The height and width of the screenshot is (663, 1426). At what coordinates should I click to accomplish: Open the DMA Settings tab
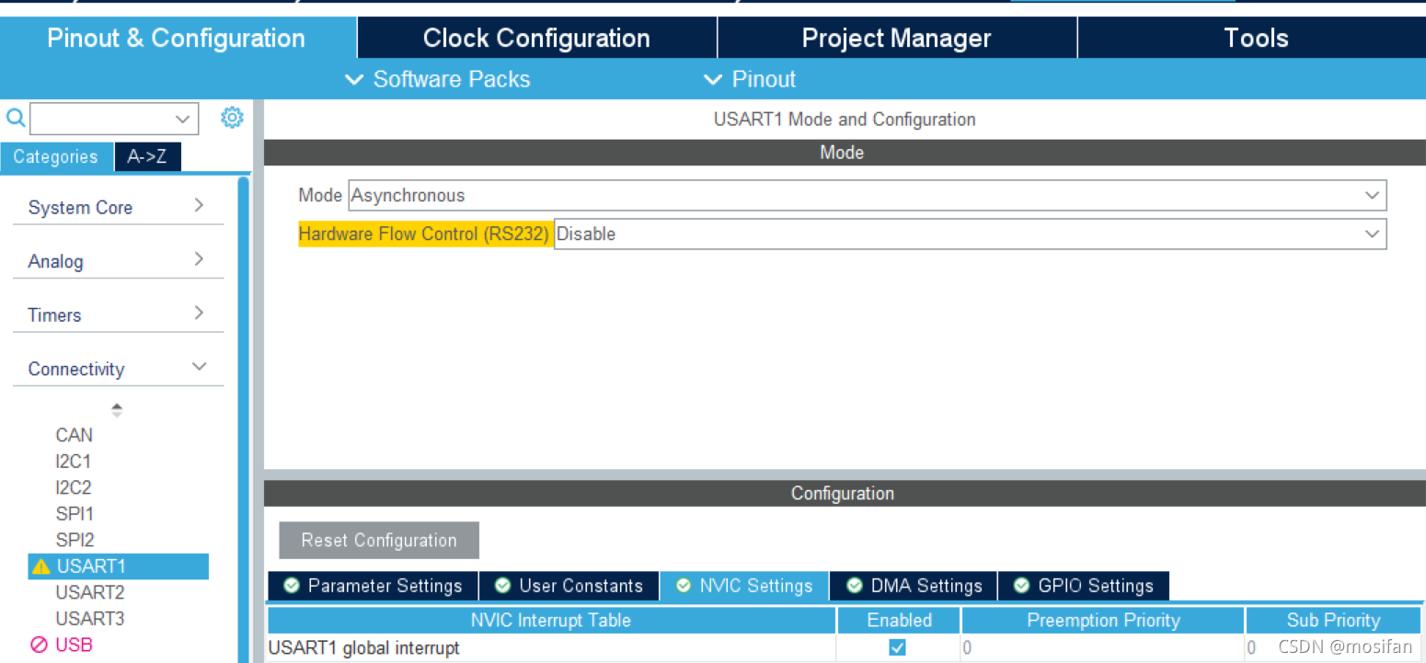(x=914, y=586)
